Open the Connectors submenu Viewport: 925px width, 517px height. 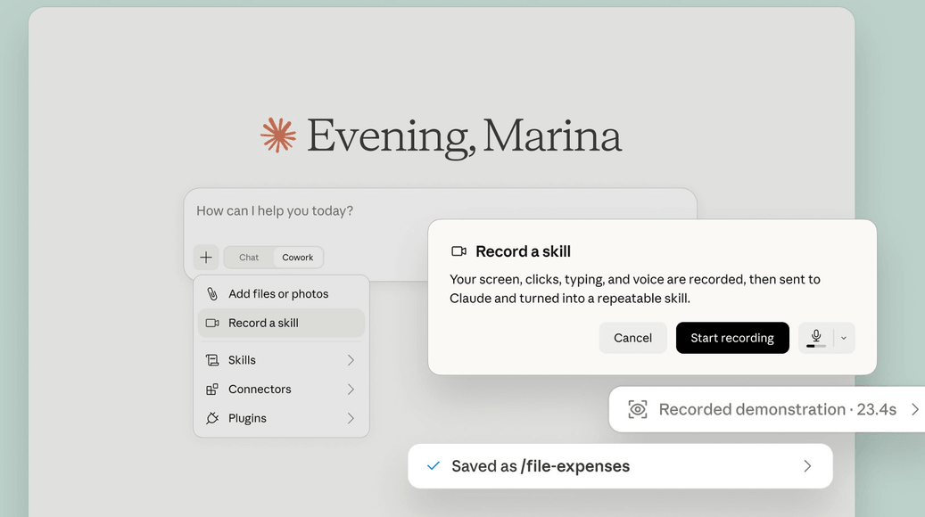(281, 389)
